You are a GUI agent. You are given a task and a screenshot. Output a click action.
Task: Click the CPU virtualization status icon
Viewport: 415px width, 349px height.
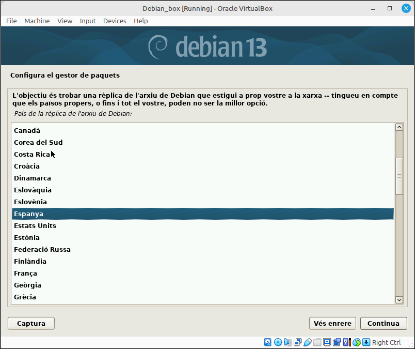point(346,342)
